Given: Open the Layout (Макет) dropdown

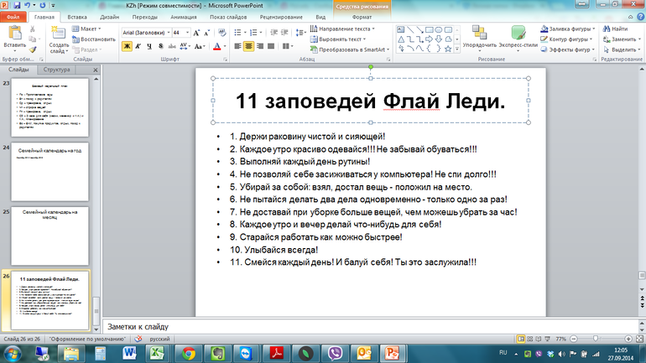Looking at the screenshot, I should (x=88, y=29).
